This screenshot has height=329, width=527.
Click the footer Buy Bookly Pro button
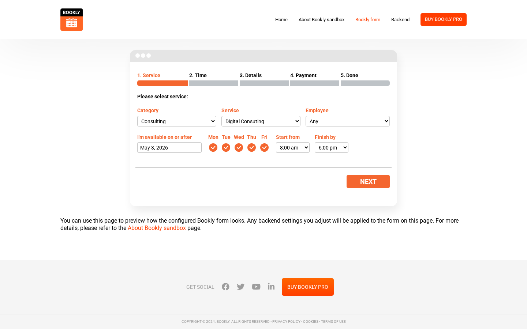tap(308, 287)
